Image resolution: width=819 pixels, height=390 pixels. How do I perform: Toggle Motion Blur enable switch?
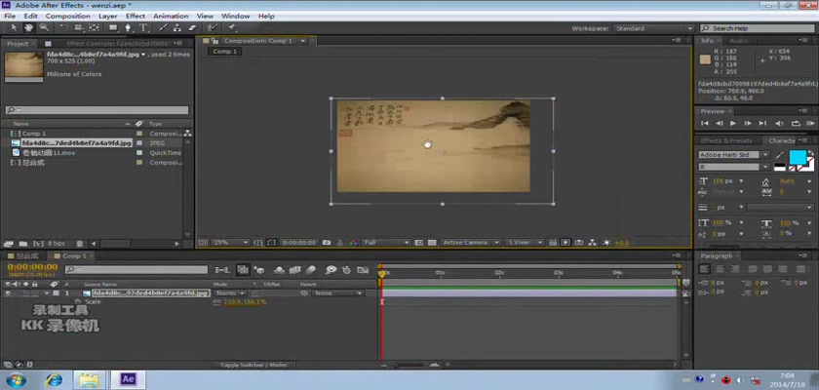(x=310, y=270)
